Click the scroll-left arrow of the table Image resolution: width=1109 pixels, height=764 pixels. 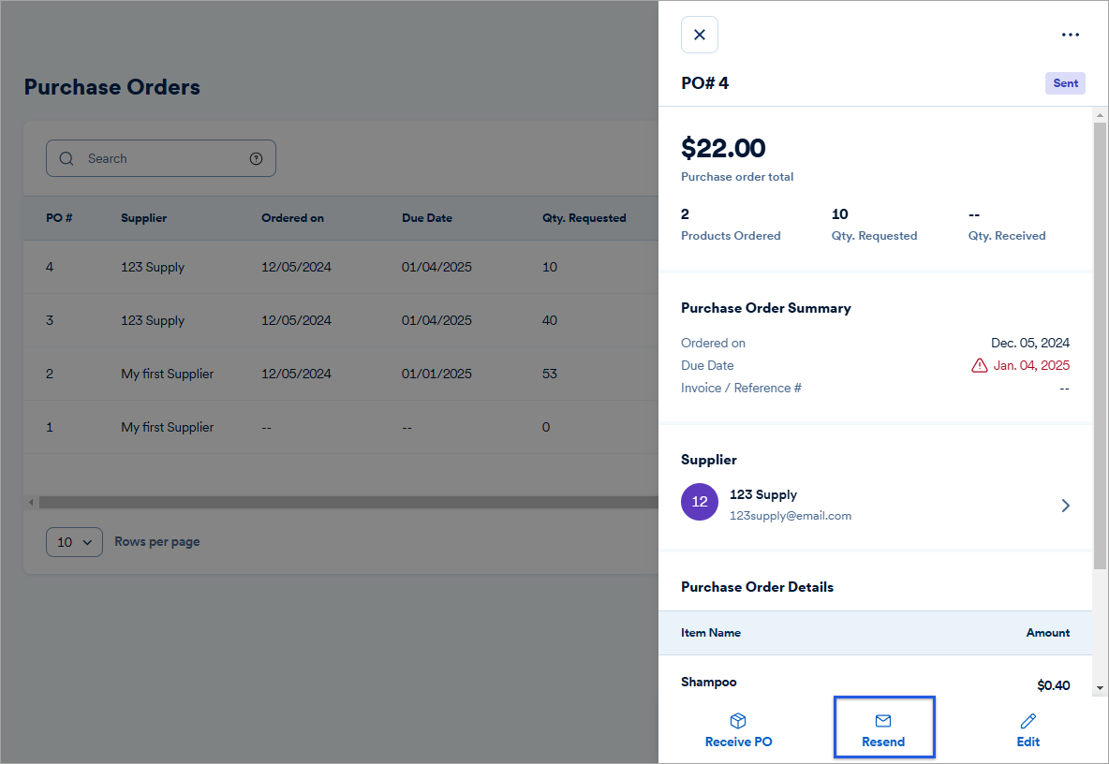(31, 503)
